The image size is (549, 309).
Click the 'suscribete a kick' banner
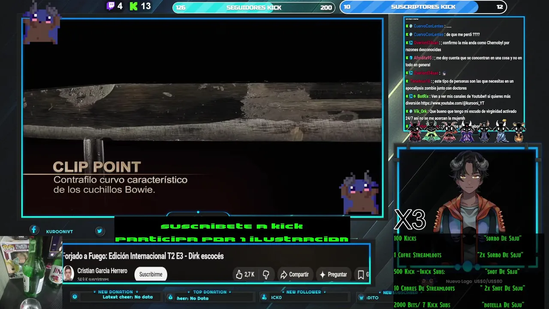point(232,226)
